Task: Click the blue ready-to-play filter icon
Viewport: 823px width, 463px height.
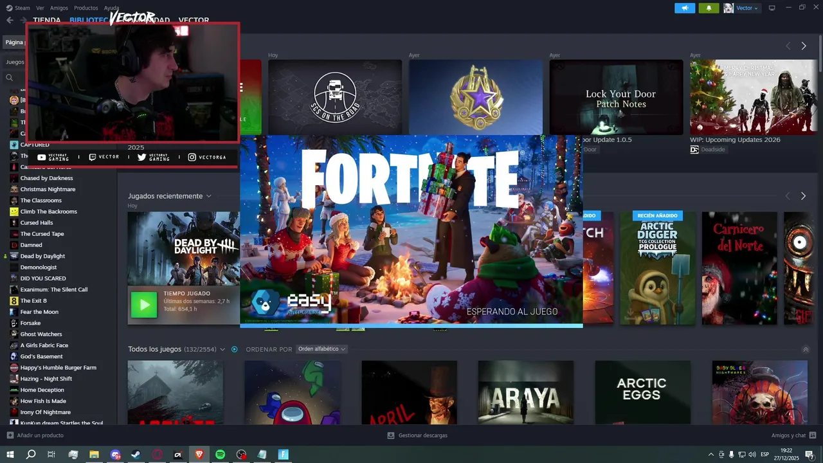Action: [x=234, y=349]
